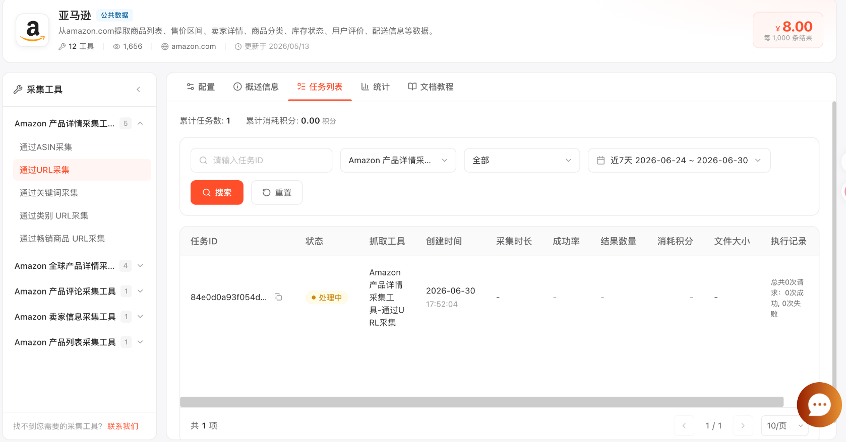Click the Amazon 产品详情采集工具-通过URL采集 tool cell
The image size is (846, 442).
point(387,298)
